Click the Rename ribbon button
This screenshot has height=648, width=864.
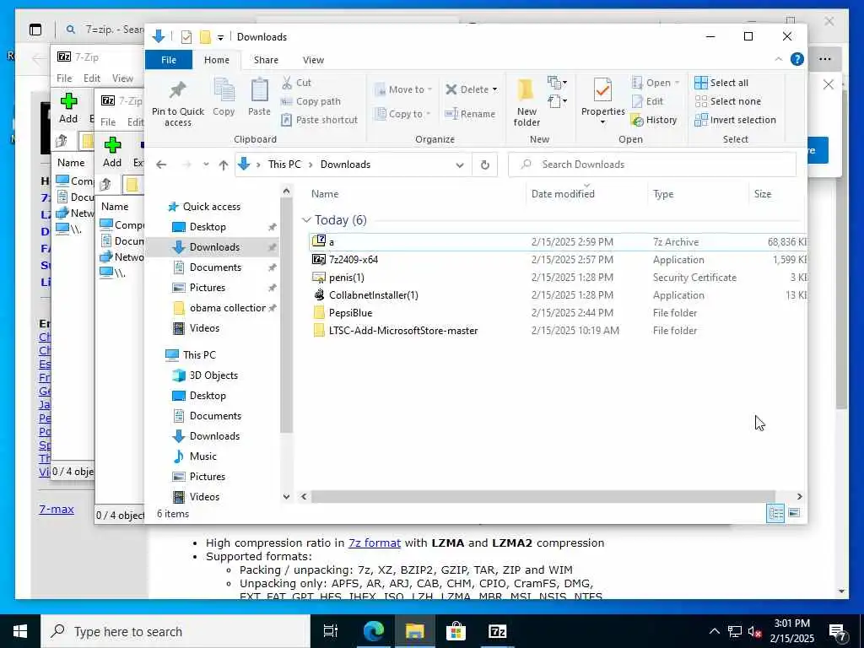point(471,114)
